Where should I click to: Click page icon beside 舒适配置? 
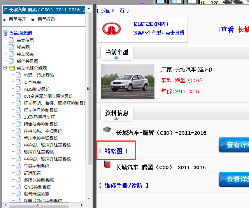pos(18,173)
